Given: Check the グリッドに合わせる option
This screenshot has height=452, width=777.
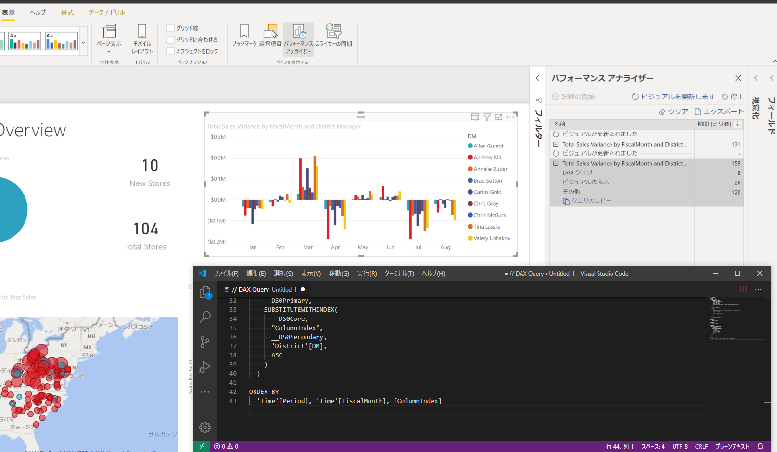Looking at the screenshot, I should [x=171, y=40].
